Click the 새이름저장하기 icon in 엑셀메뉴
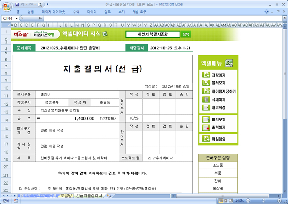The height and width of the screenshot is (204, 288). point(206,91)
